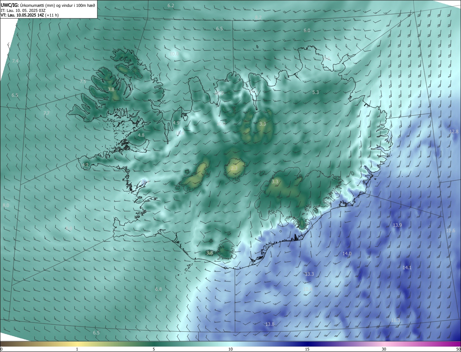Viewport: 461px width, 352px height.
Task: Click the 11.6 value label
Action: (451, 231)
